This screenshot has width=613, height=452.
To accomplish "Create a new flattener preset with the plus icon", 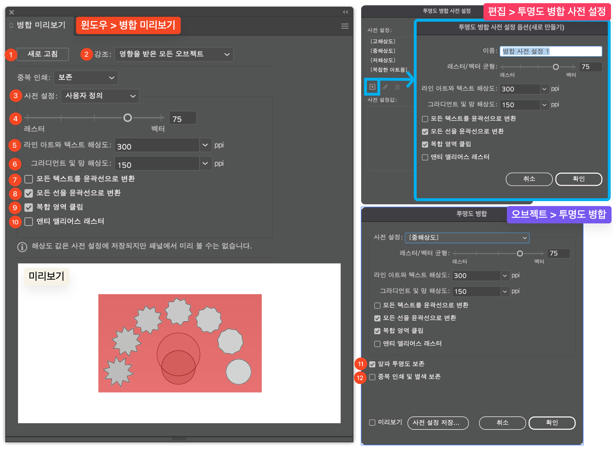I will [372, 86].
